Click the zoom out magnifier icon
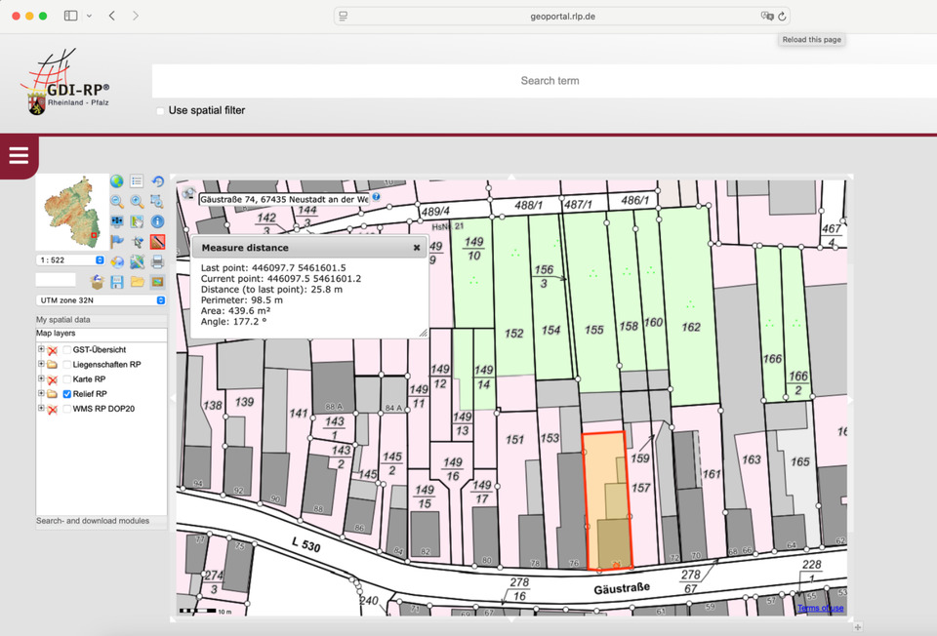 pyautogui.click(x=116, y=202)
